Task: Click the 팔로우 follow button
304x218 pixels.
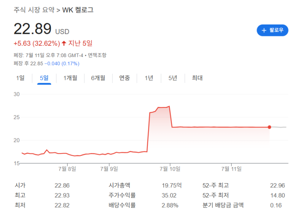Action: pos(272,30)
